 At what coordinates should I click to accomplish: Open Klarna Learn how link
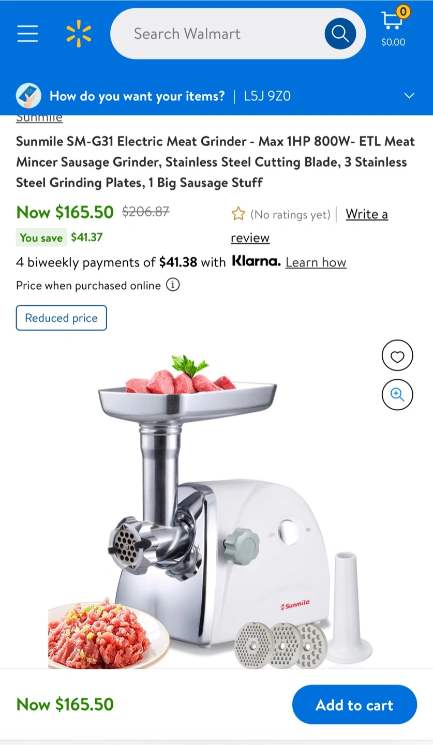(x=316, y=262)
